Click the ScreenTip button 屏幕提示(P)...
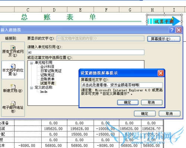The width and height of the screenshot is (186, 148). point(164,39)
